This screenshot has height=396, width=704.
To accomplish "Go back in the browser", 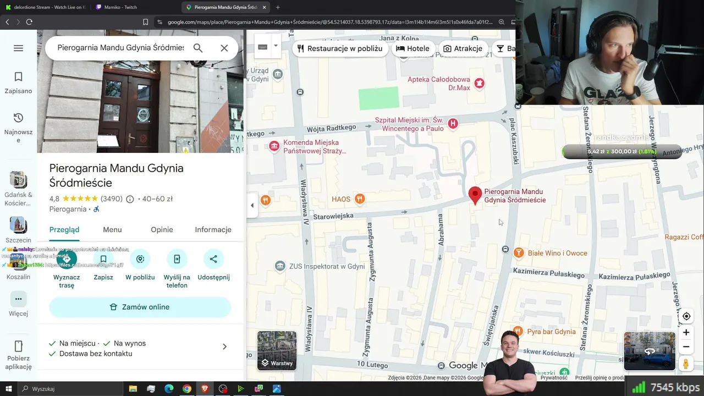I will click(x=7, y=22).
